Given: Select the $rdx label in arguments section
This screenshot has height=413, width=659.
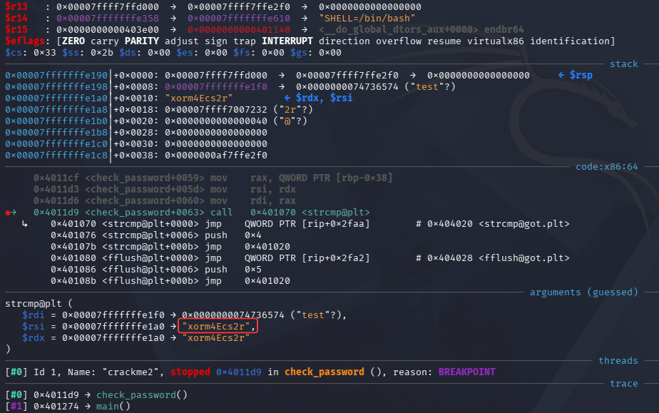Looking at the screenshot, I should click(34, 338).
